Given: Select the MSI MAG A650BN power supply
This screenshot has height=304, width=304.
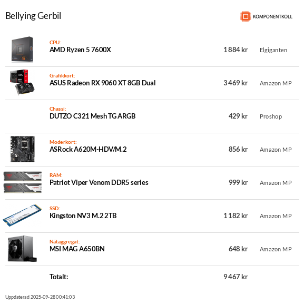Looking at the screenshot, I should tap(77, 249).
